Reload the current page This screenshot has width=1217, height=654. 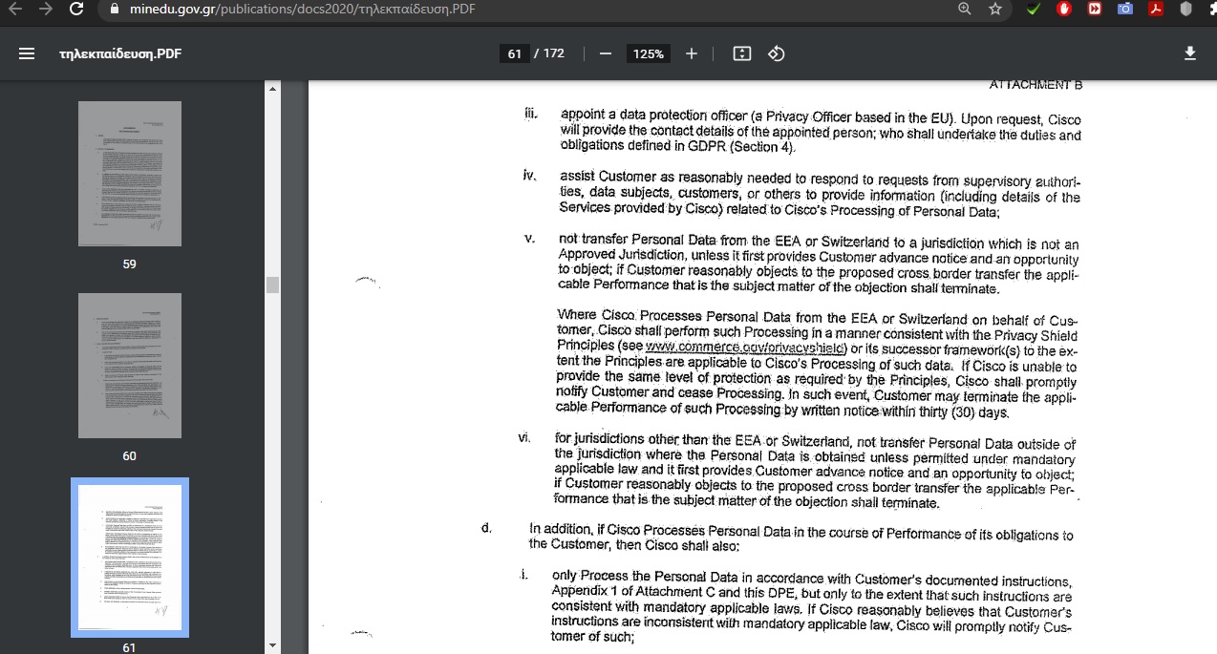[76, 9]
